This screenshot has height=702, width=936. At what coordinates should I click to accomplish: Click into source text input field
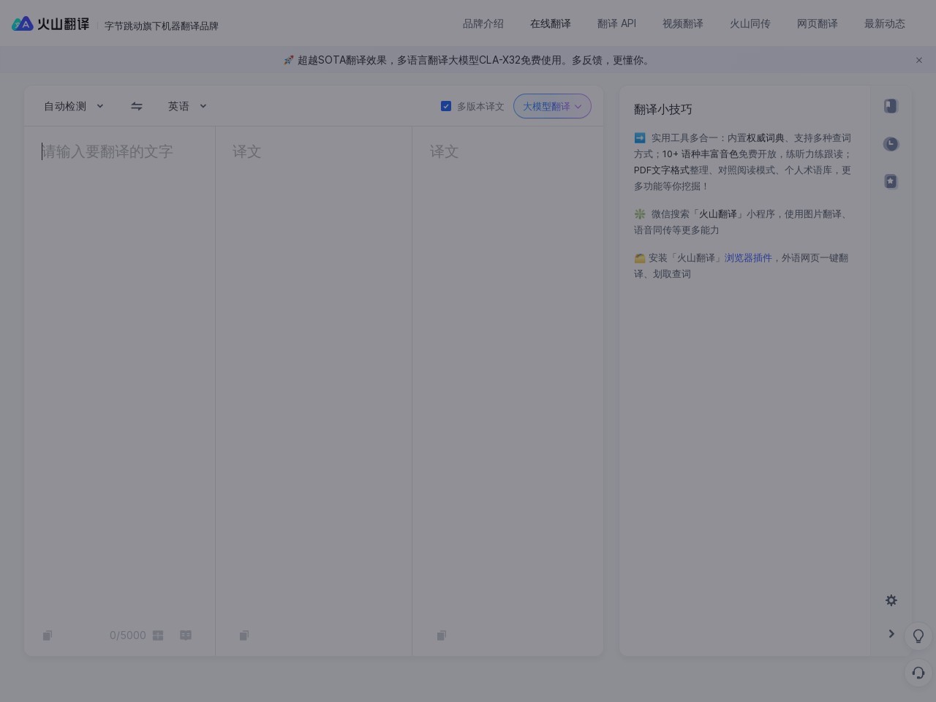click(120, 373)
